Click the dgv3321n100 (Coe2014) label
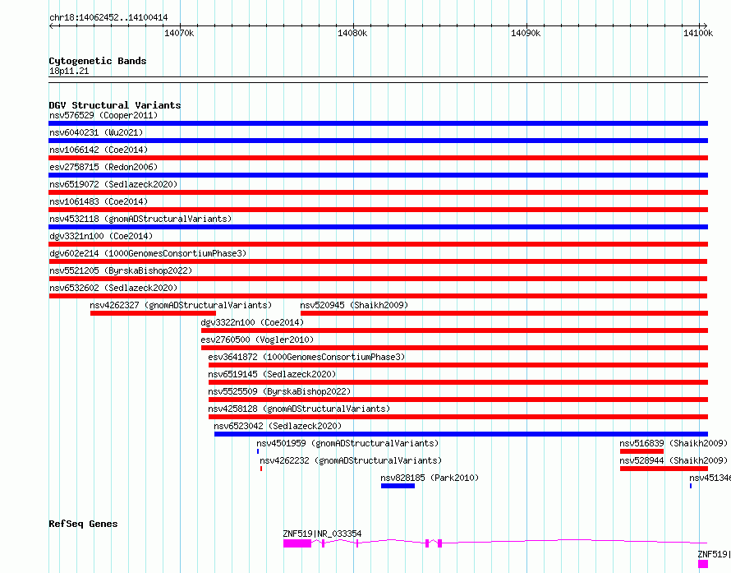Viewport: 731px width, 573px height. (x=101, y=236)
